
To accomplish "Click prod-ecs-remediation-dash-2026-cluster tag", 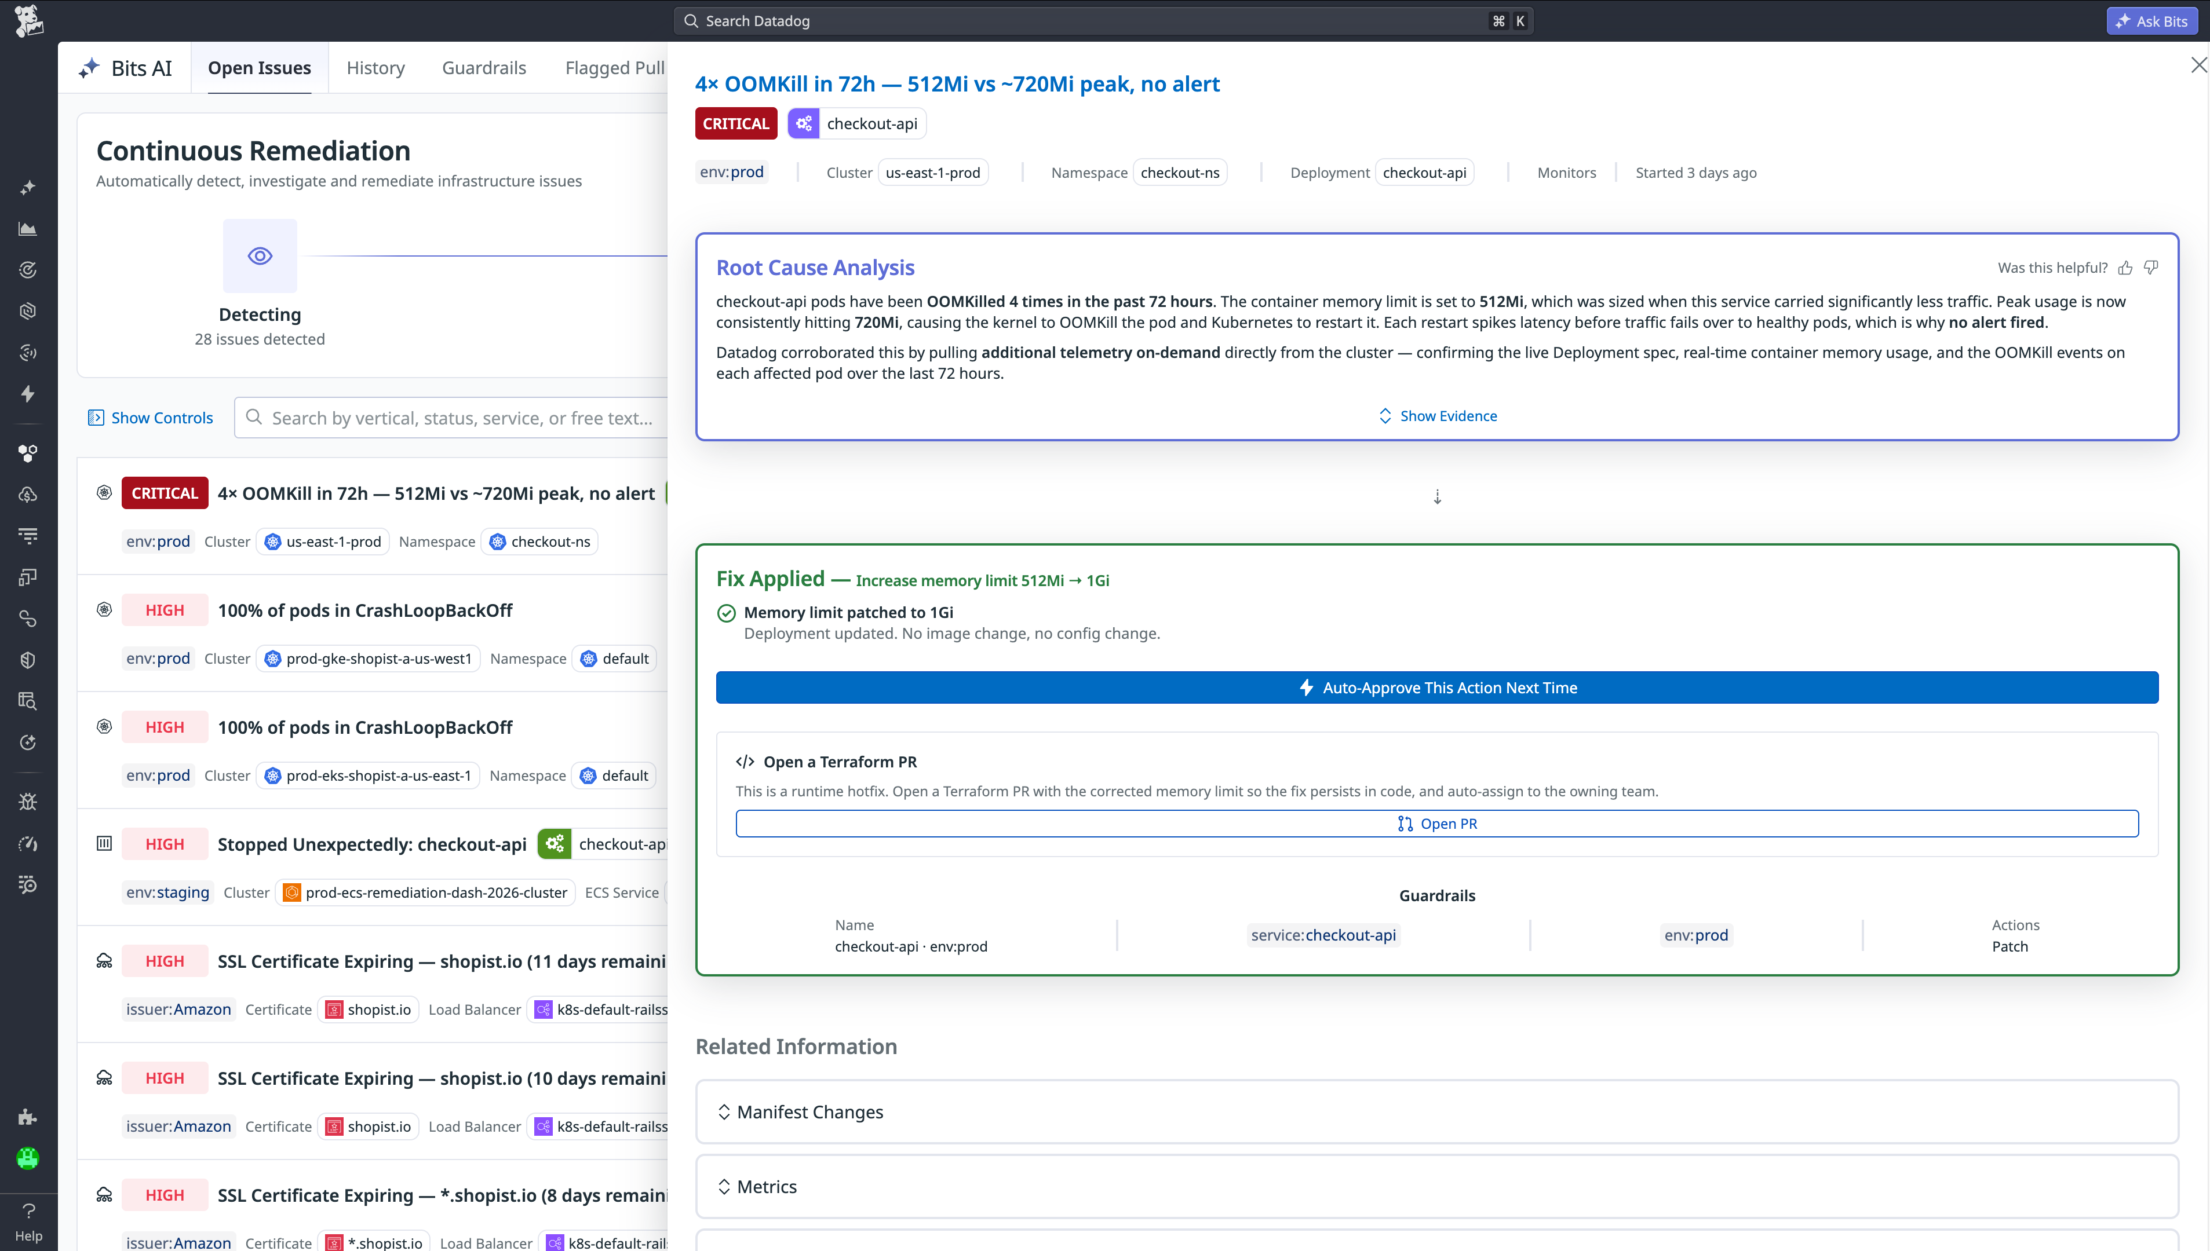I will tap(426, 892).
